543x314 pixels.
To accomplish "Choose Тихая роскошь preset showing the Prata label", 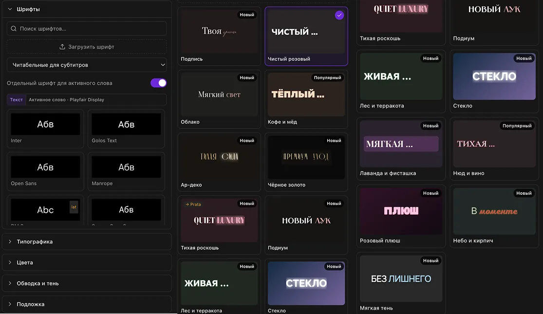I will (x=219, y=225).
